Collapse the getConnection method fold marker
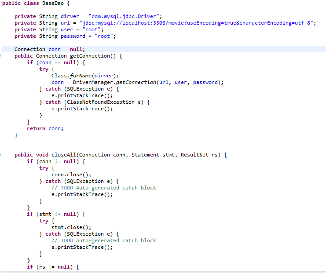The image size is (326, 273). [1, 56]
